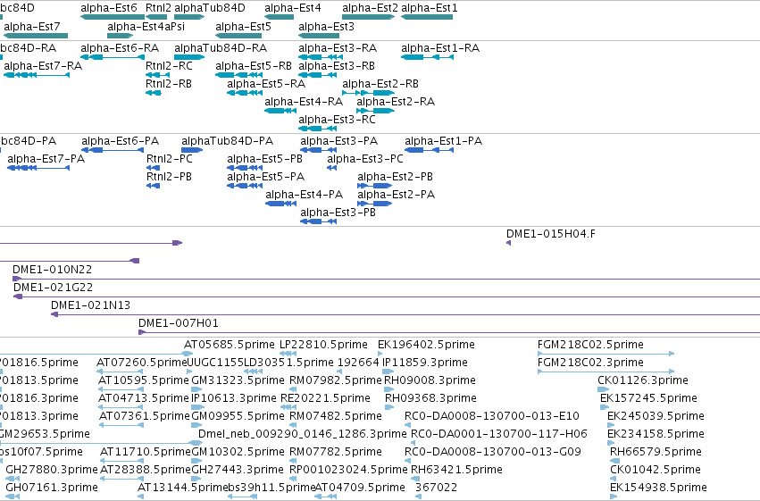This screenshot has width=760, height=501.
Task: Open the GH27880.3prime EST label
Action: tap(52, 470)
